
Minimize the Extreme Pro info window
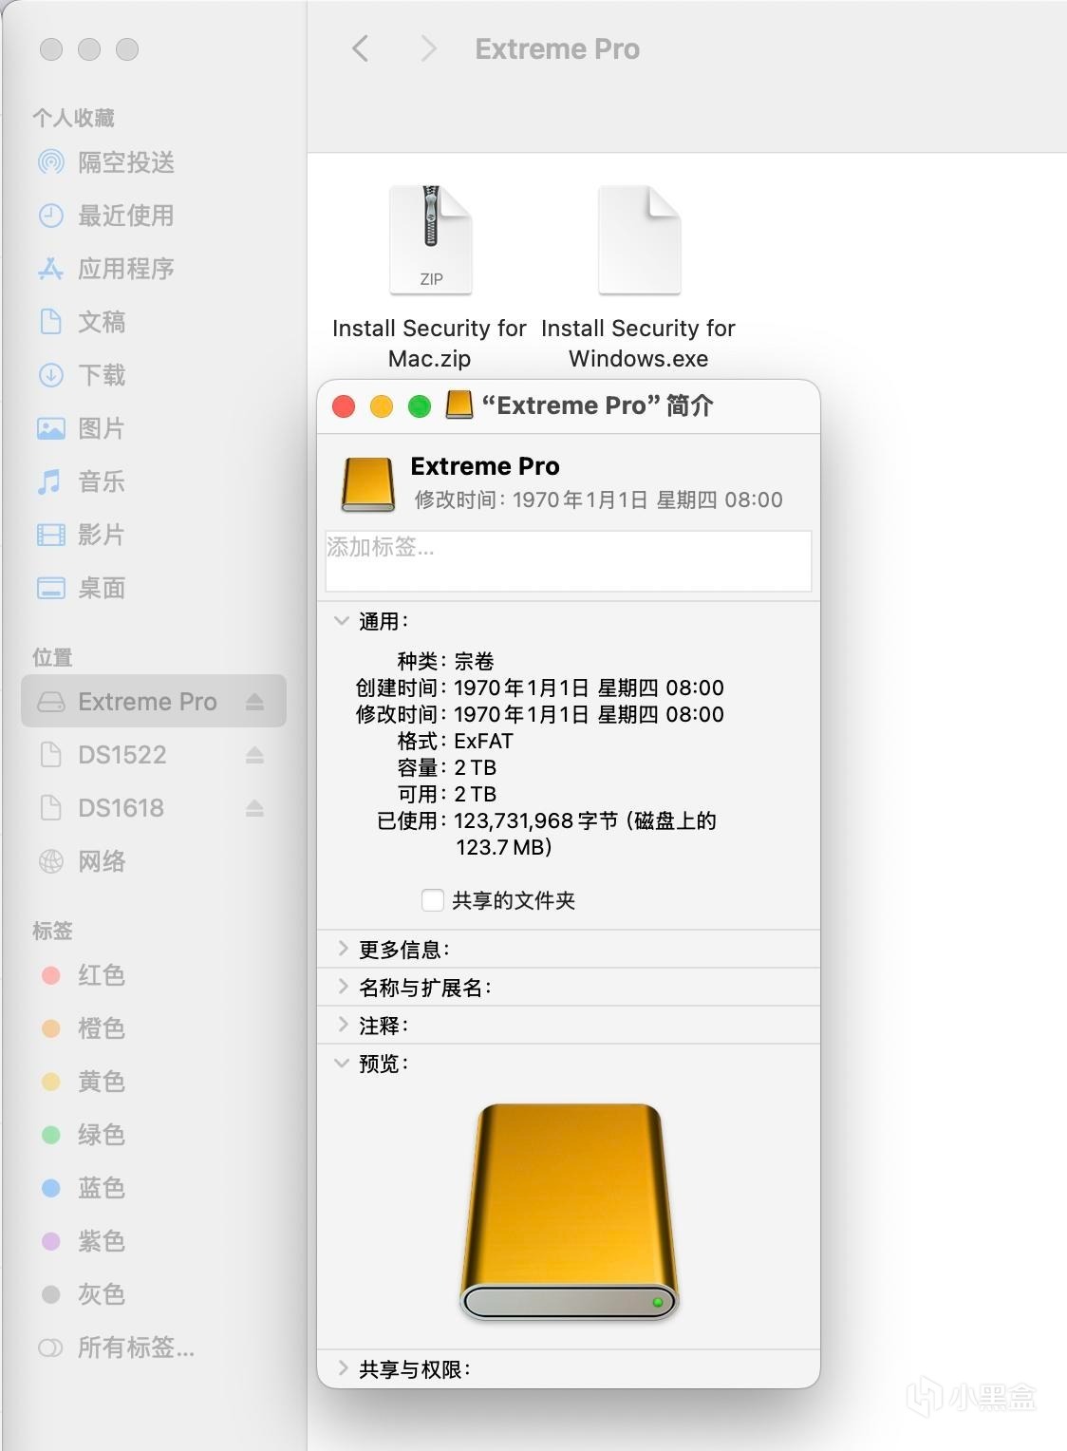(382, 406)
